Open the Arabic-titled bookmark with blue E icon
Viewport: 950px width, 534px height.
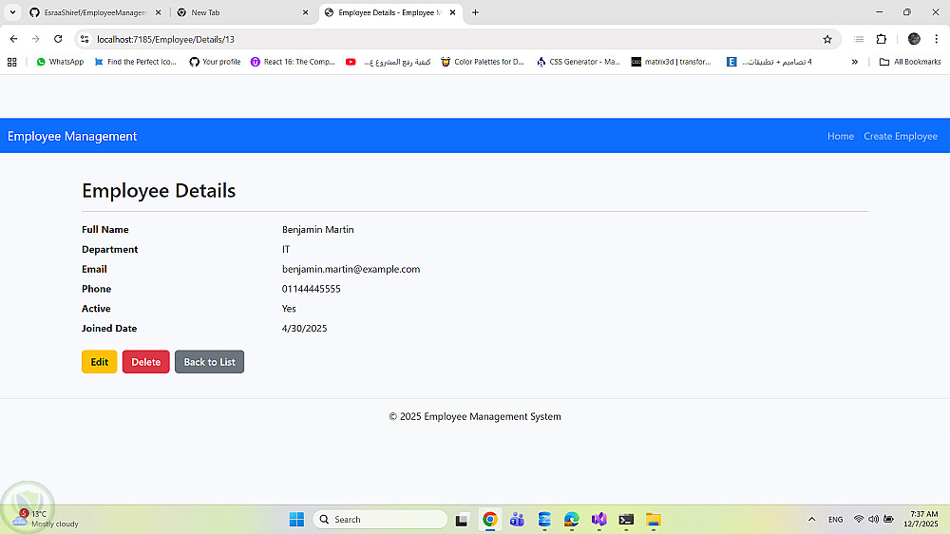coord(769,62)
